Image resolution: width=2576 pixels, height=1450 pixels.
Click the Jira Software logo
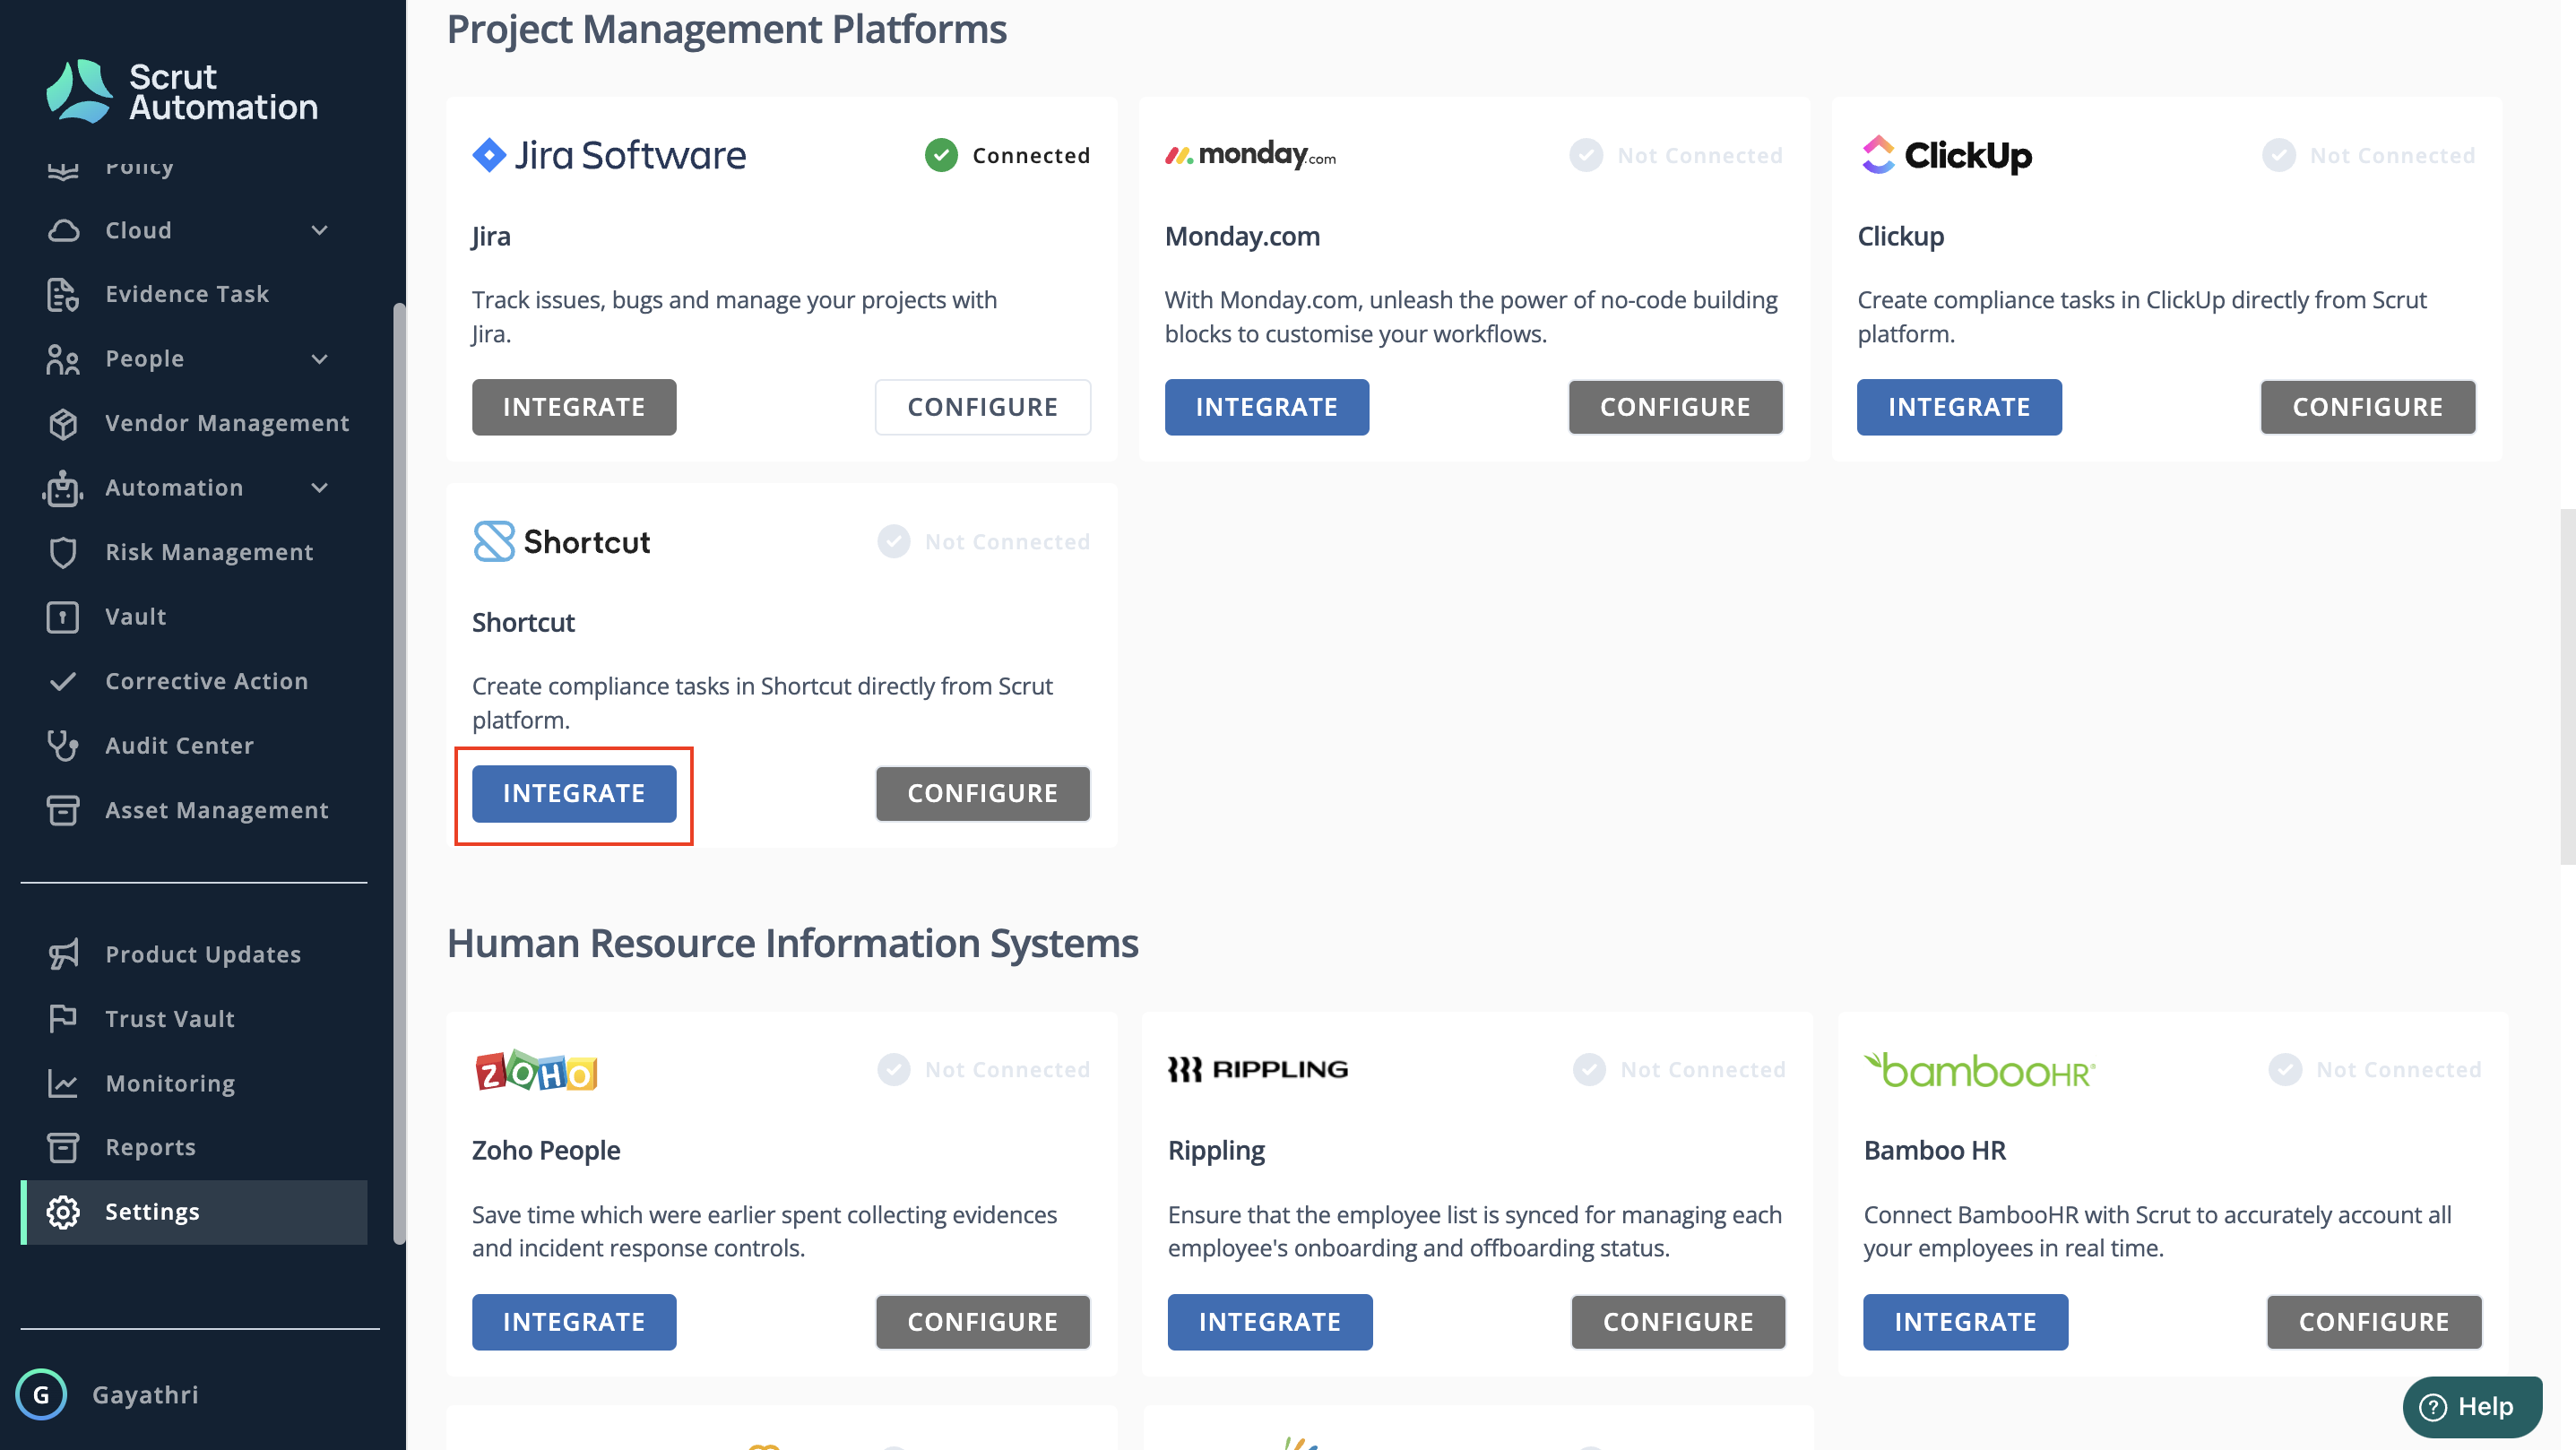point(608,155)
